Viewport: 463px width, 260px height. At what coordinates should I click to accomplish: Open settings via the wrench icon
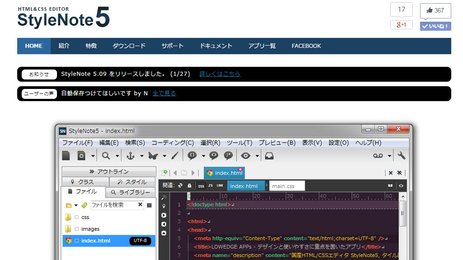(x=402, y=155)
